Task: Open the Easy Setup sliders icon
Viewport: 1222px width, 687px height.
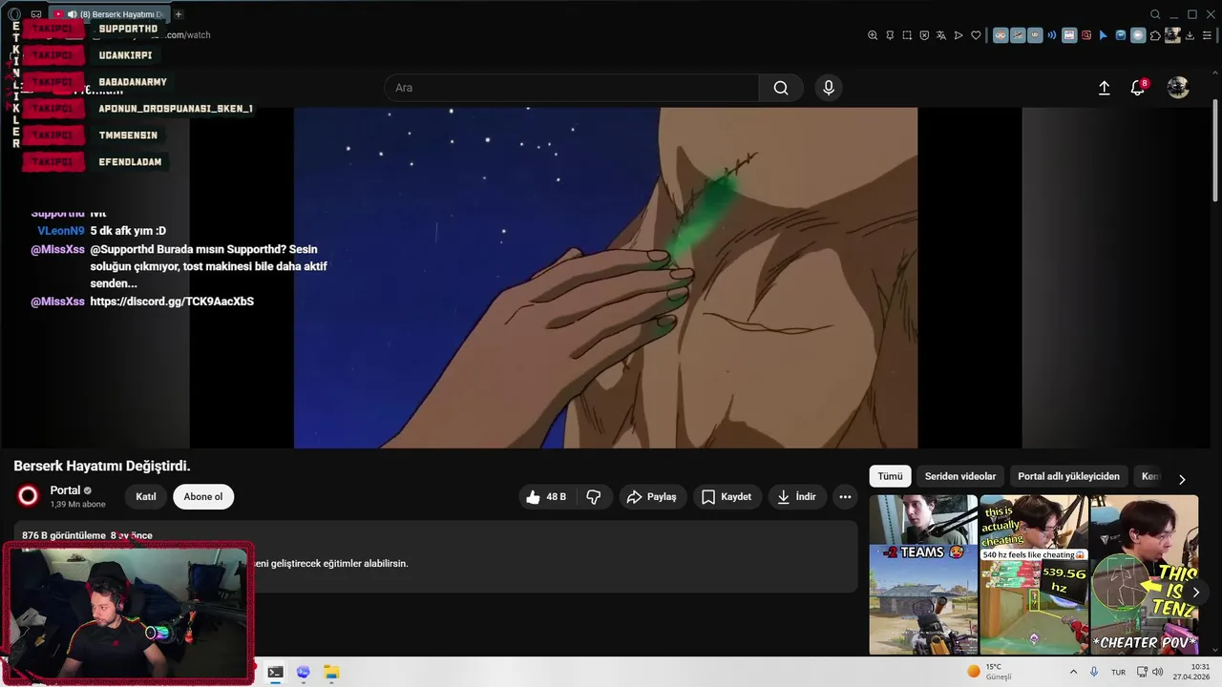Action: click(1207, 35)
